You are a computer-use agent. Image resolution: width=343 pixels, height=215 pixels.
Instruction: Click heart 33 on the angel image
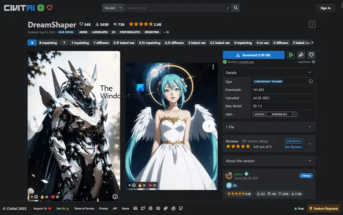pos(152,185)
